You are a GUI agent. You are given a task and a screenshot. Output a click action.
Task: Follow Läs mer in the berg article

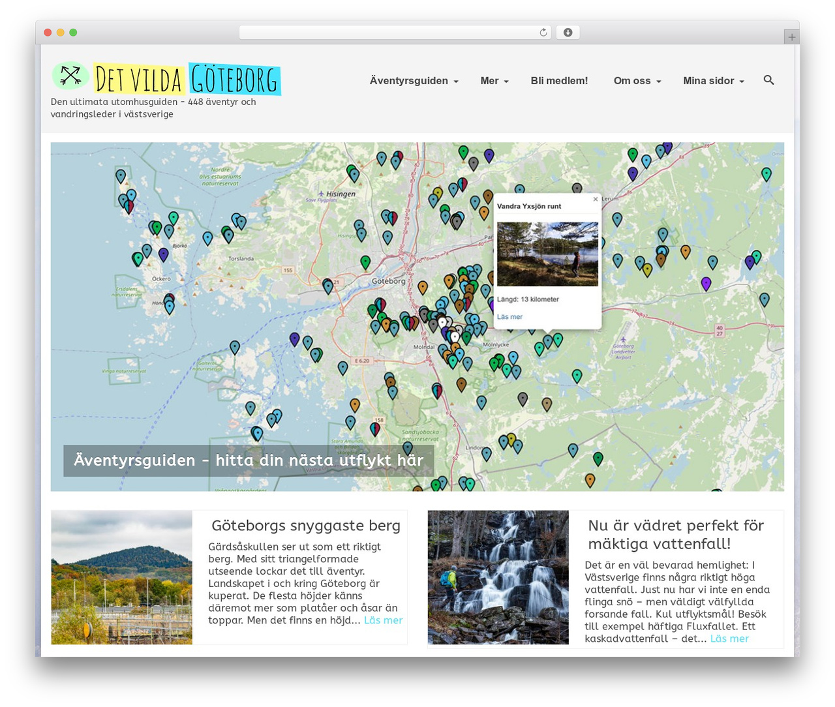click(x=383, y=620)
